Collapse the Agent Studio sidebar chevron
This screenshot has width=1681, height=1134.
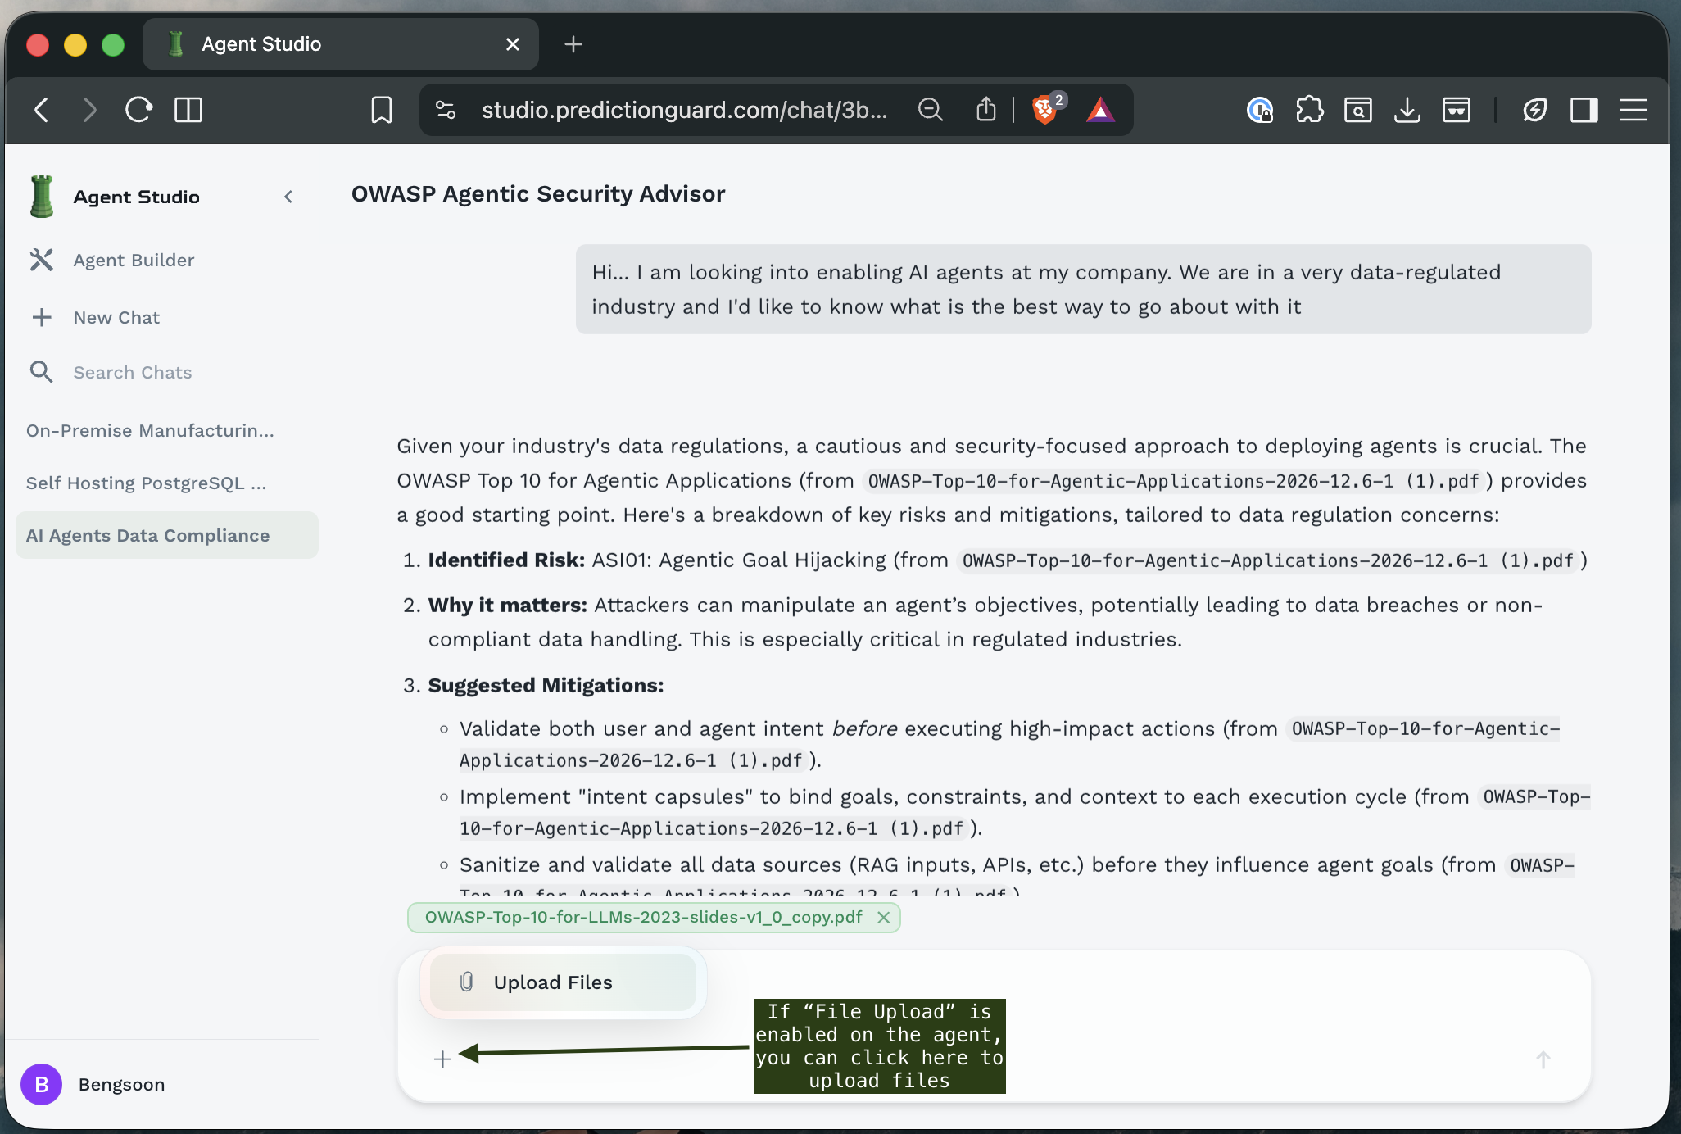click(x=288, y=197)
